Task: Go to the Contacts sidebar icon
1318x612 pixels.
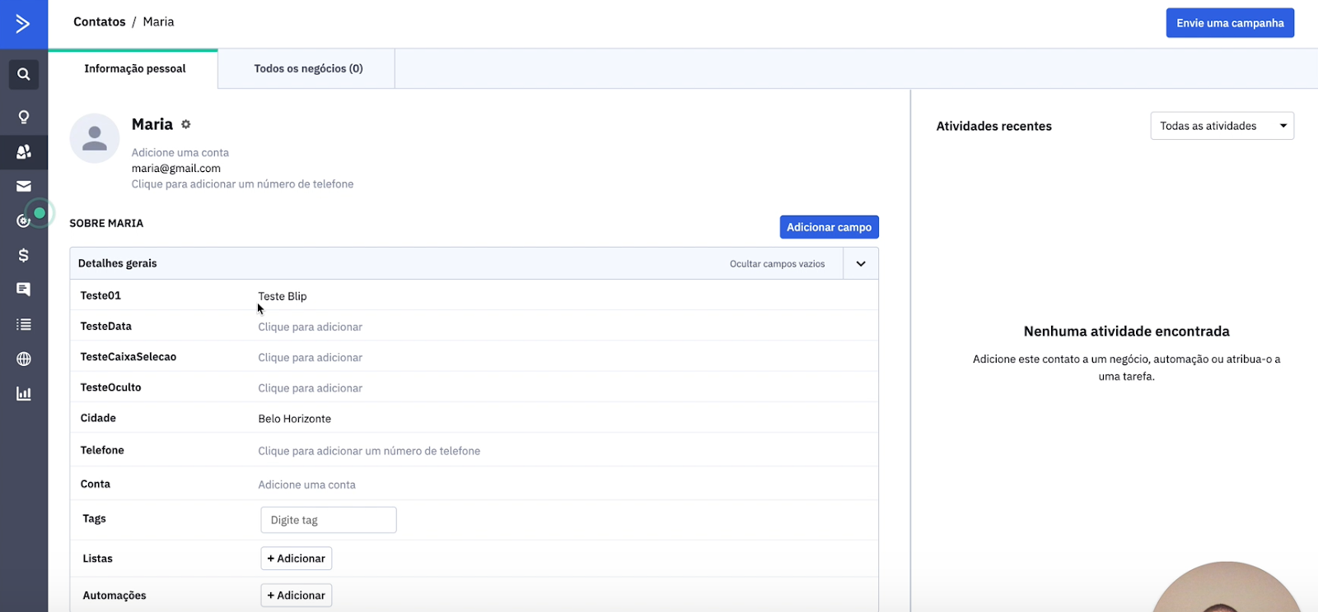Action: pos(24,151)
